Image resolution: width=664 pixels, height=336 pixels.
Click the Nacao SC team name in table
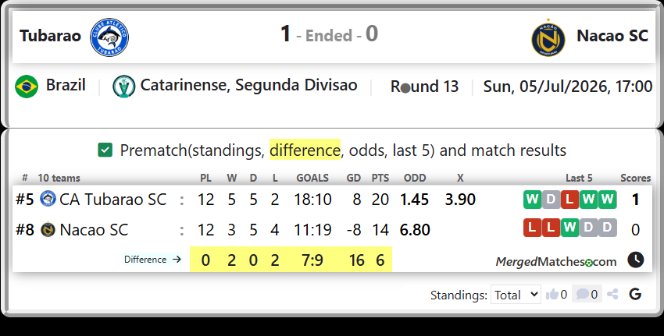pos(94,230)
